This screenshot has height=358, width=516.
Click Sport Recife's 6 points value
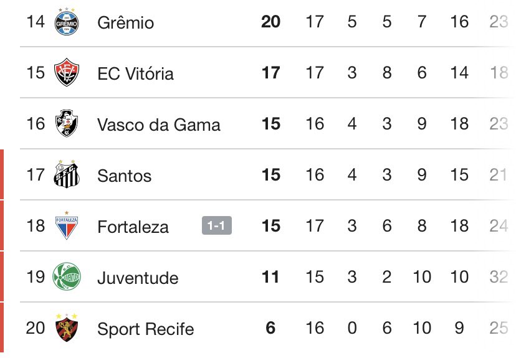(270, 328)
